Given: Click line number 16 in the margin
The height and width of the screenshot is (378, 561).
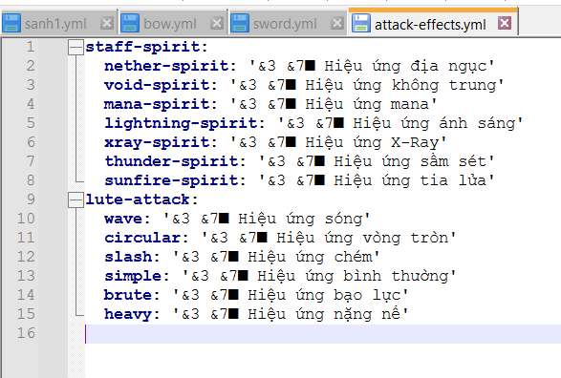Looking at the screenshot, I should pyautogui.click(x=26, y=333).
